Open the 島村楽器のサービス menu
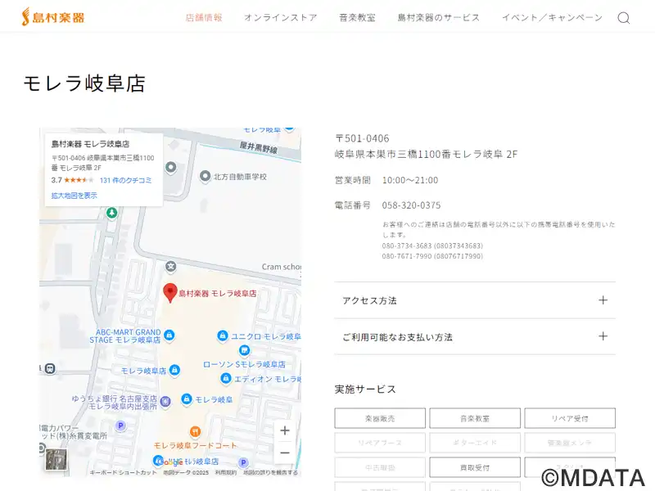655x491 pixels. (x=439, y=17)
